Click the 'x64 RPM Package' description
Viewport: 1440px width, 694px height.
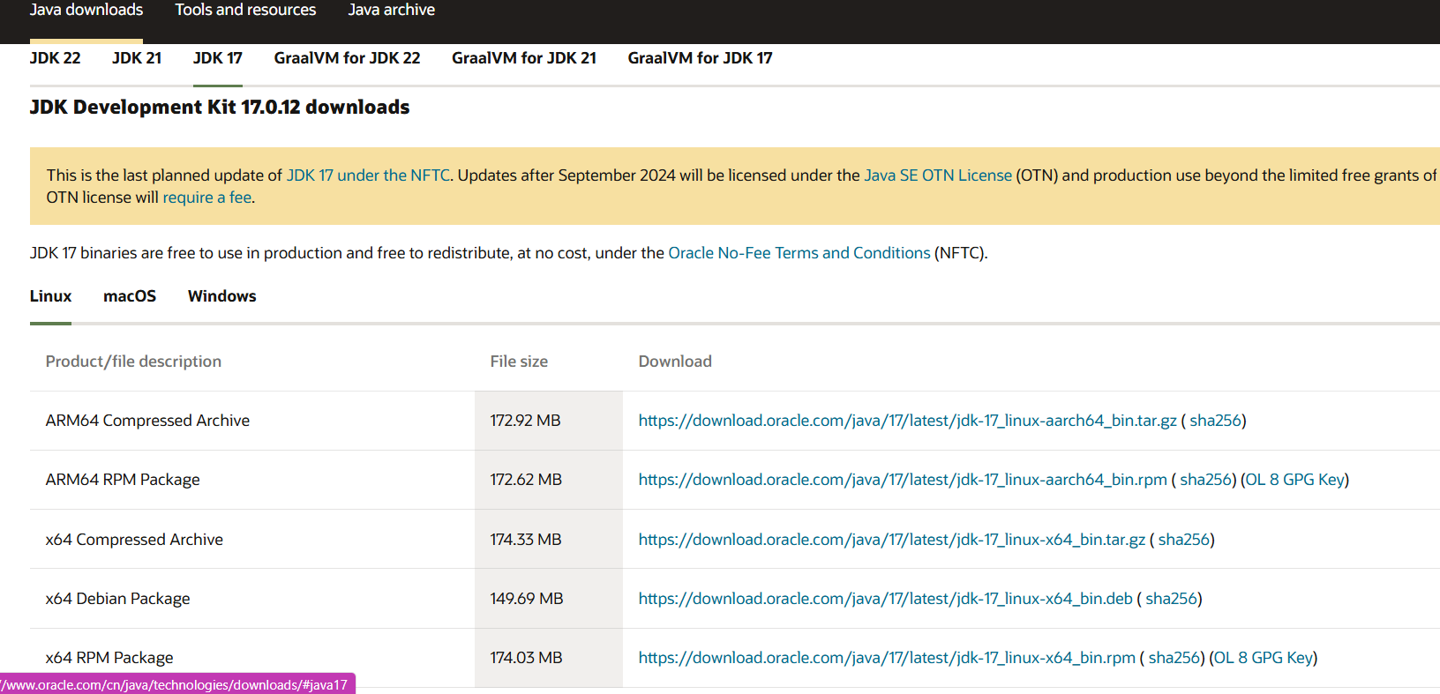click(109, 658)
